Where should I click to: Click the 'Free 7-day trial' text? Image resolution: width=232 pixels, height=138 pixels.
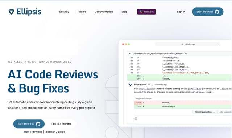tap(33, 132)
